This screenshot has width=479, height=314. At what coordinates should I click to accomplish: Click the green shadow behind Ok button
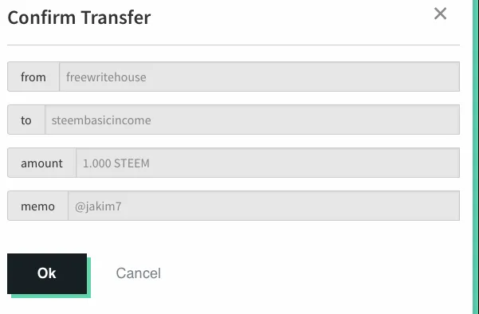click(89, 277)
